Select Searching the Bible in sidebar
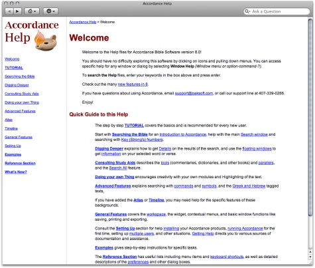The image size is (315, 268). tap(20, 76)
